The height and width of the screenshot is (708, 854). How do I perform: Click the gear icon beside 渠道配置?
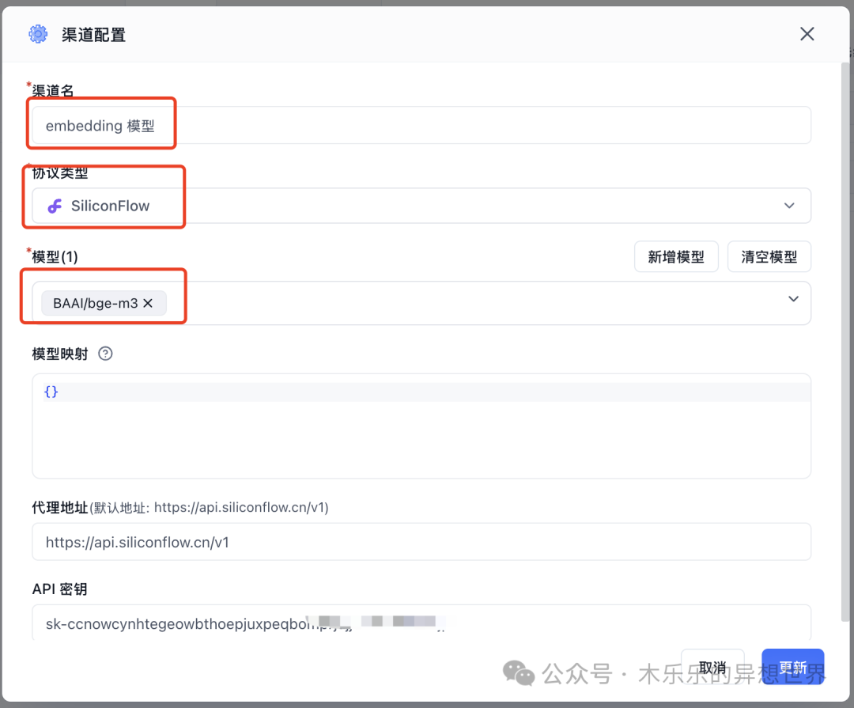[x=38, y=34]
